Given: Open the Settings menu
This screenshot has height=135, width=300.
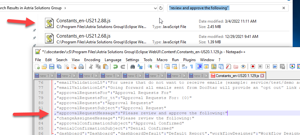Looking at the screenshot, I should click(132, 60).
